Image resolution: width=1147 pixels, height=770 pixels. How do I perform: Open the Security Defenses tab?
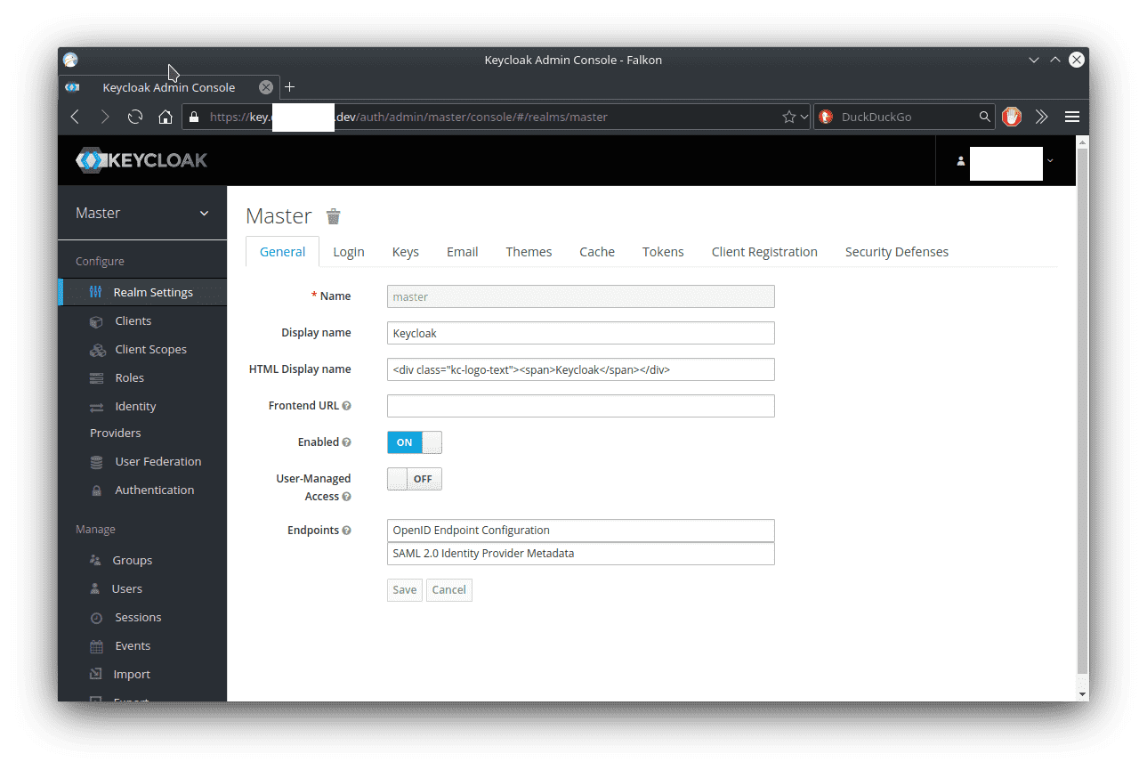[x=896, y=251]
